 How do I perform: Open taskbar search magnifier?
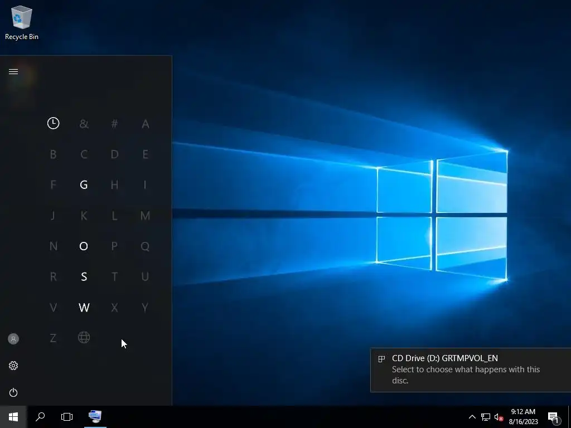coord(40,417)
